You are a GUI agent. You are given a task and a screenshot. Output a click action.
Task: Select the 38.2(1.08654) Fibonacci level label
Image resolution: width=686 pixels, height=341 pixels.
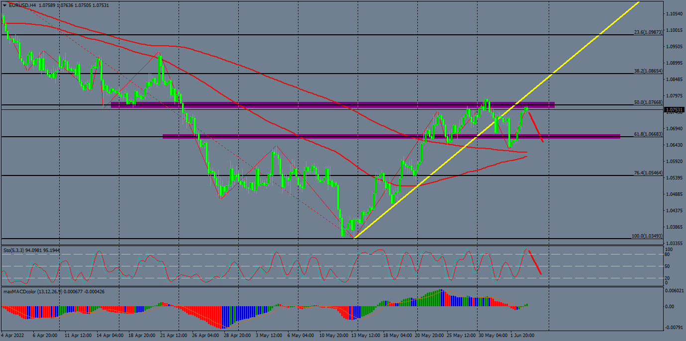[648, 71]
